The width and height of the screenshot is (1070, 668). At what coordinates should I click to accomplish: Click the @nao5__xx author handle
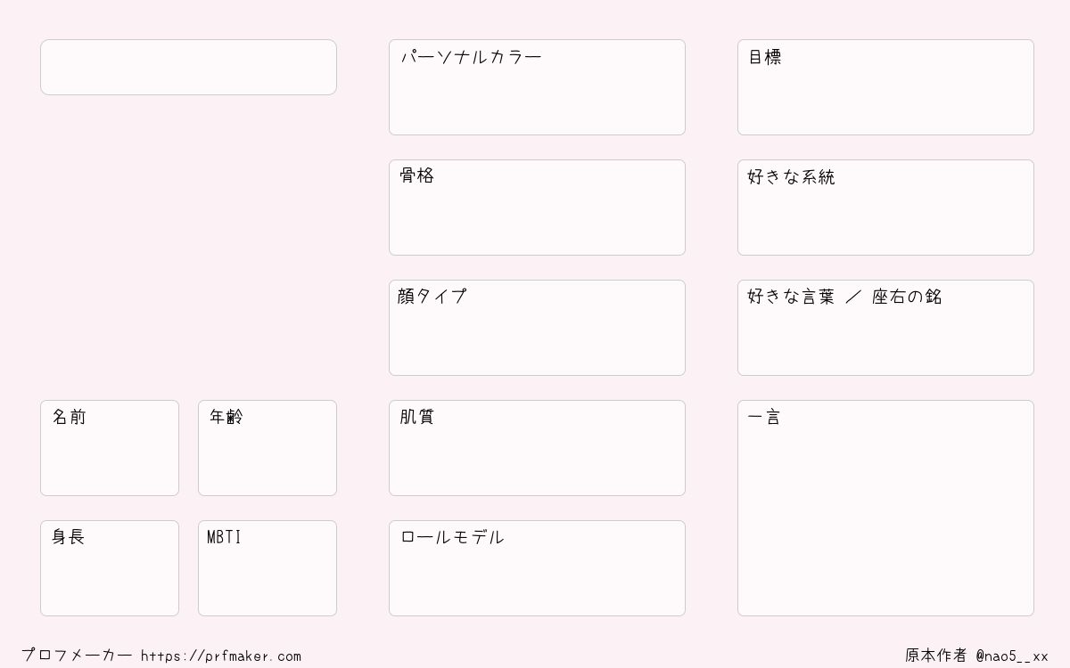1012,656
